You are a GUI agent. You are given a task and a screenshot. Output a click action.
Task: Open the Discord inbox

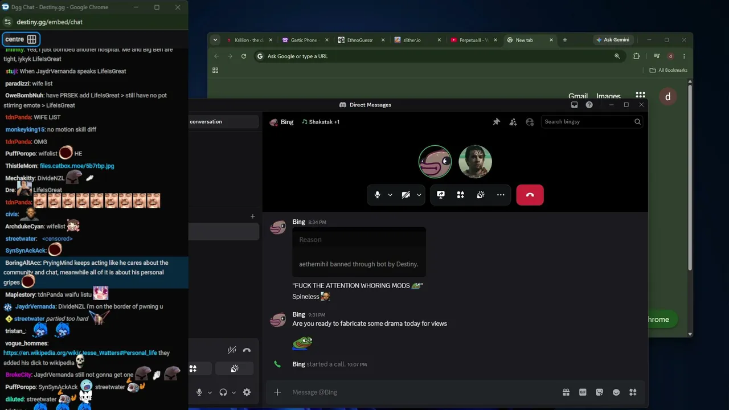[574, 105]
